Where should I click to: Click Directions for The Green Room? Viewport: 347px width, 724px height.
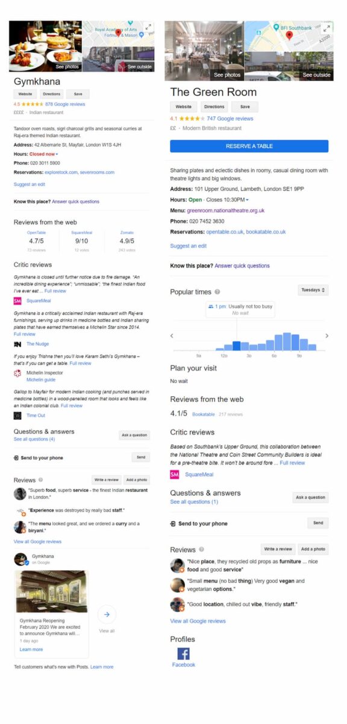214,107
